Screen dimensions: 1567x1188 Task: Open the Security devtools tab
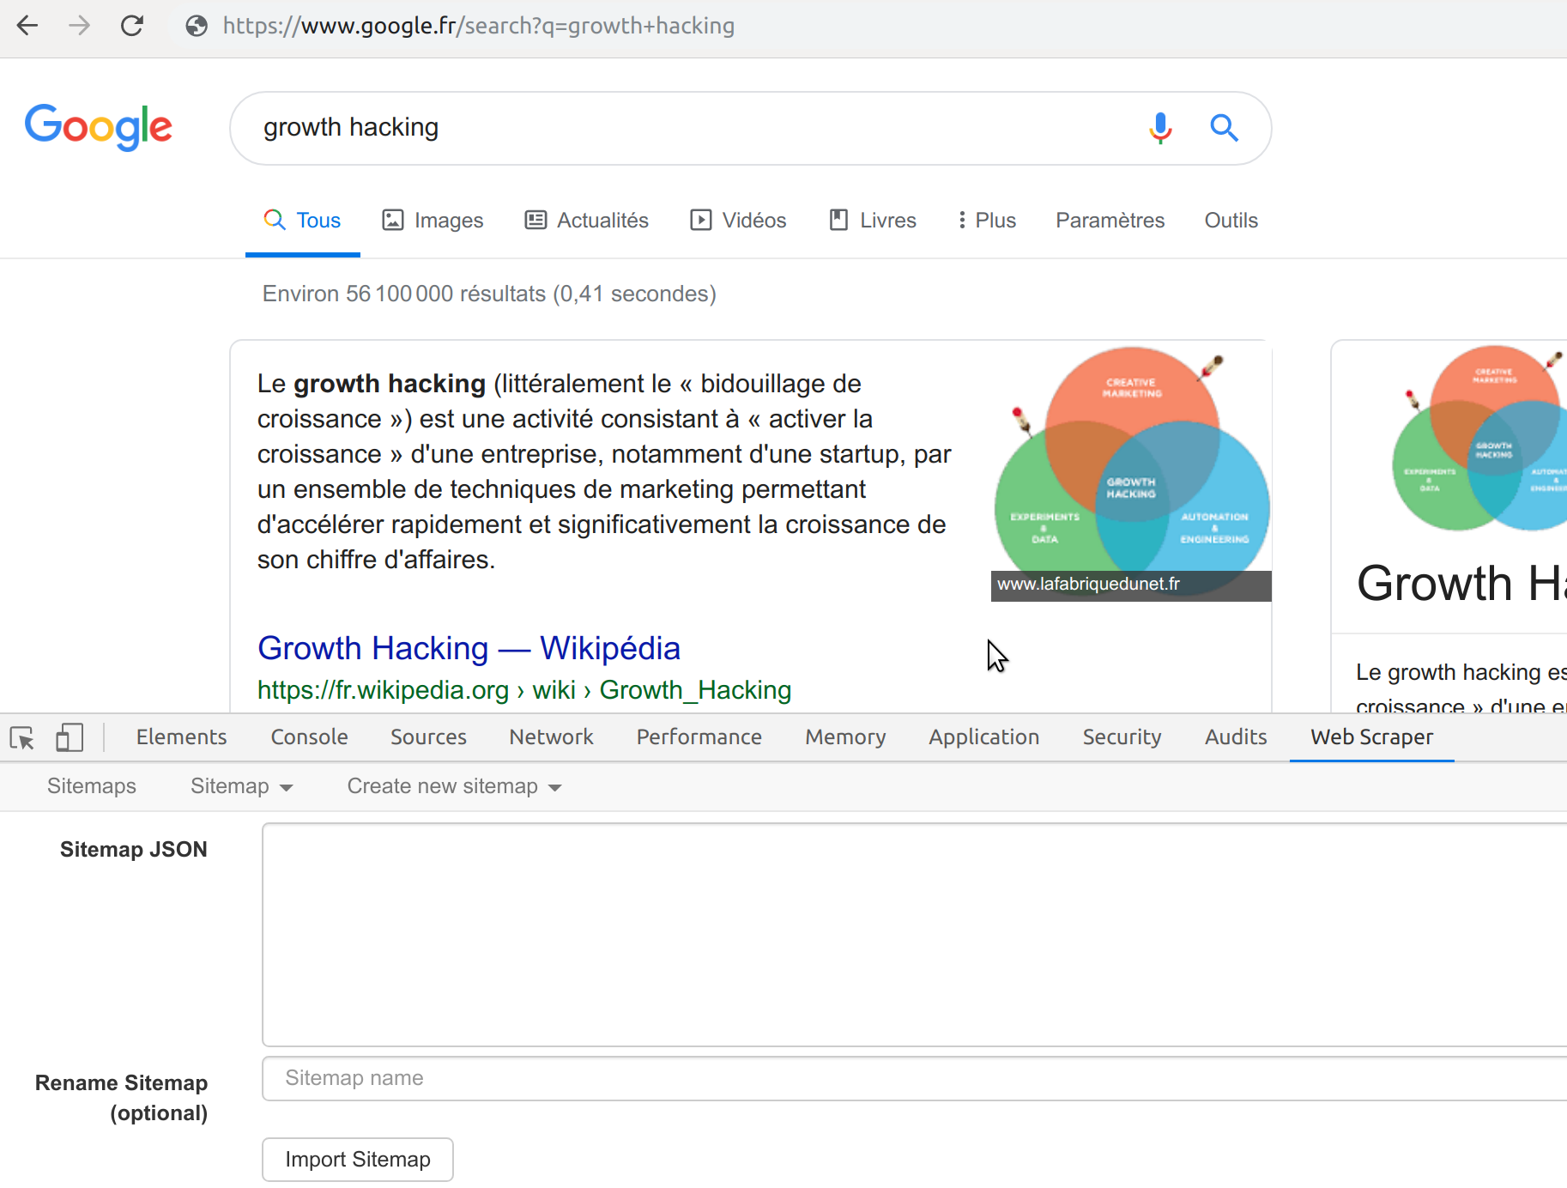point(1122,737)
